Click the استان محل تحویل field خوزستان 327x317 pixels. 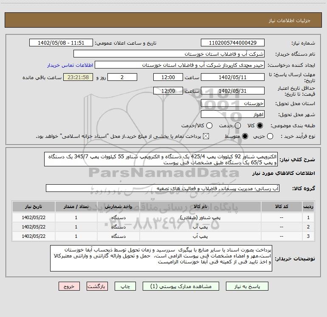click(x=233, y=103)
